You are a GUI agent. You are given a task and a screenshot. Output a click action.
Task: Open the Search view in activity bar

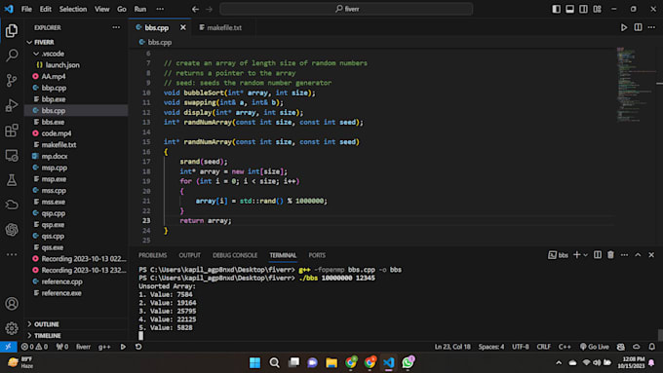point(12,55)
